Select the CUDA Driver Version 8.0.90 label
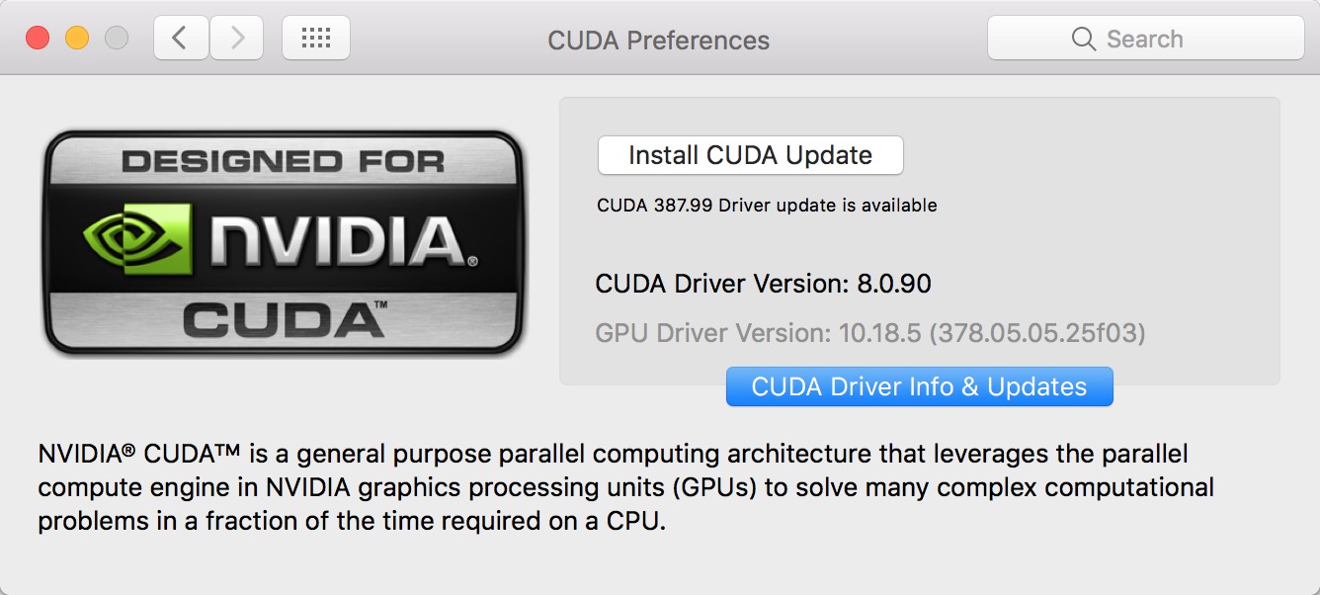 click(764, 285)
